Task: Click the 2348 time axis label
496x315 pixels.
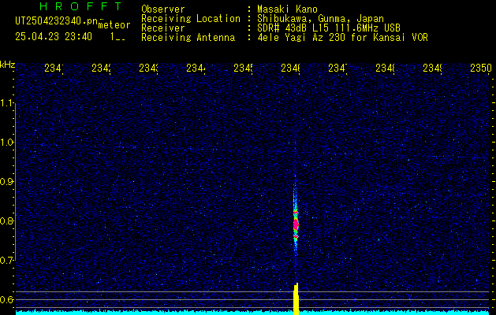Action: click(x=386, y=68)
